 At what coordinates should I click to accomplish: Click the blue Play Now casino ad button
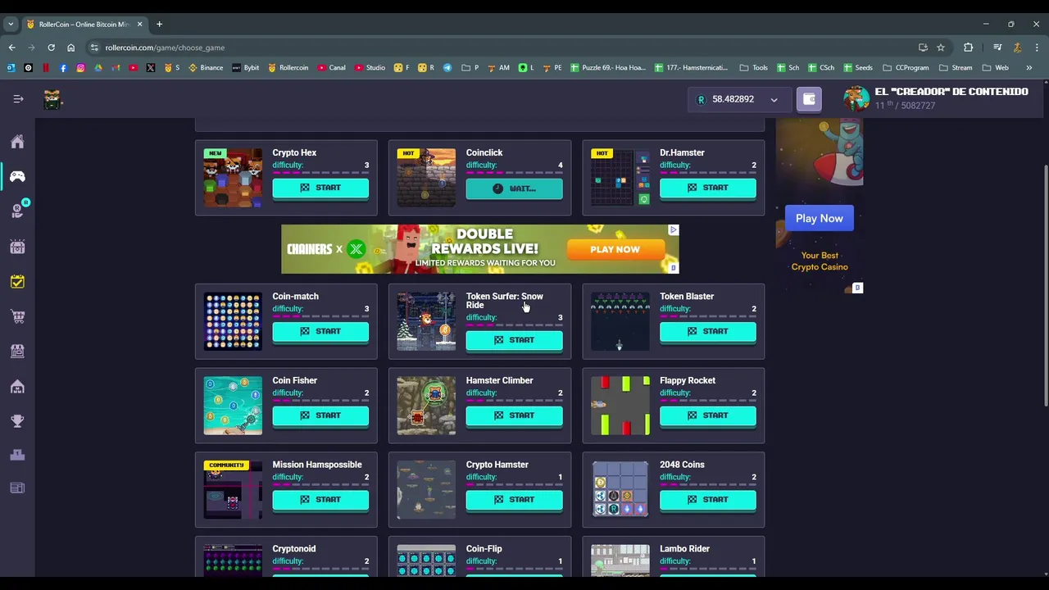pos(819,219)
